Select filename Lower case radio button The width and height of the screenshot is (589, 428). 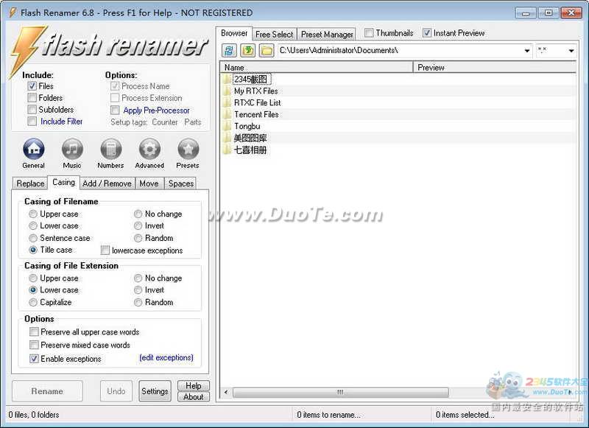pos(33,225)
